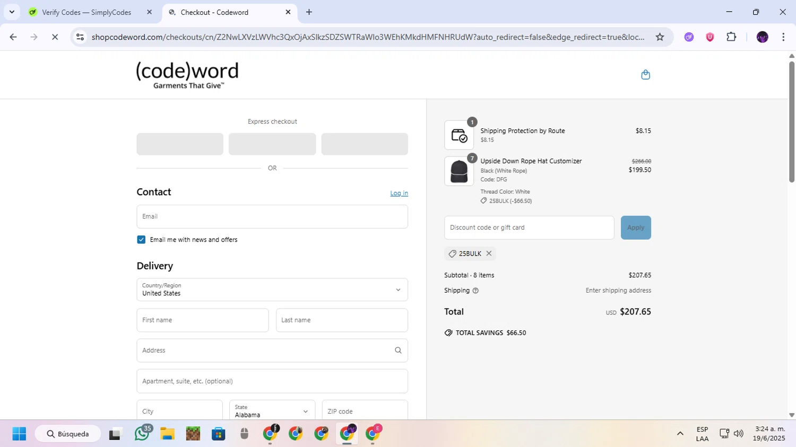
Task: Toggle Email me with news and offers
Action: [141, 240]
